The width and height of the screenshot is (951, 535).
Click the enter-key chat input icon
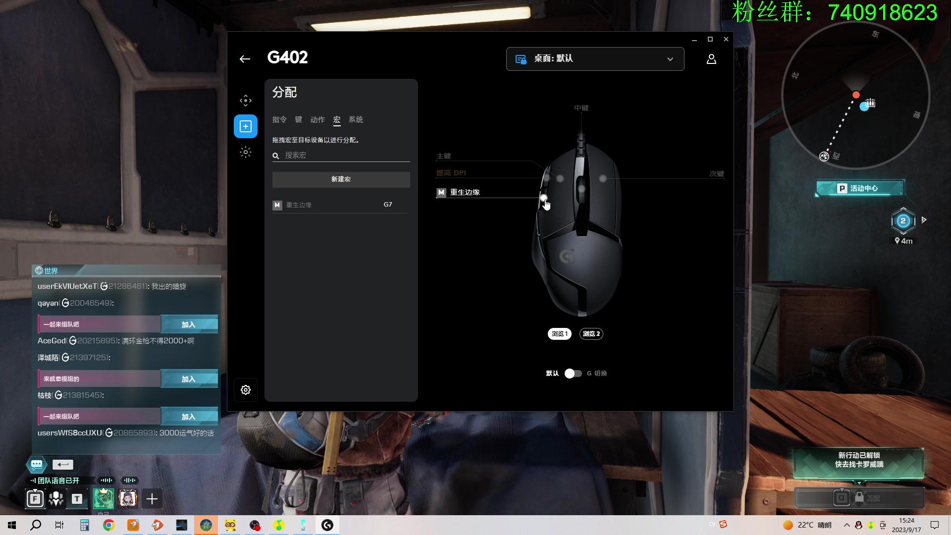[63, 465]
